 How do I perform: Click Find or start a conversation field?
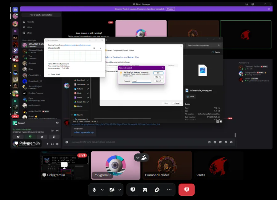(x=41, y=15)
